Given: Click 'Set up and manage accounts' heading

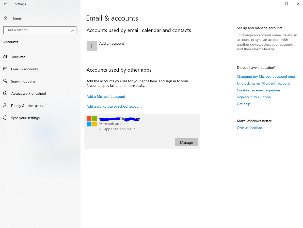Looking at the screenshot, I should point(260,28).
